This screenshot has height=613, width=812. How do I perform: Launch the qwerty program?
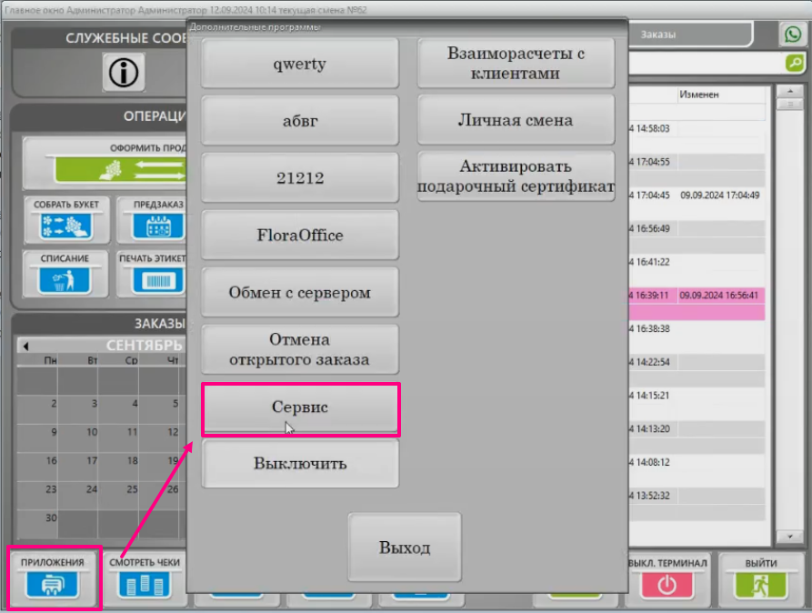(x=300, y=64)
